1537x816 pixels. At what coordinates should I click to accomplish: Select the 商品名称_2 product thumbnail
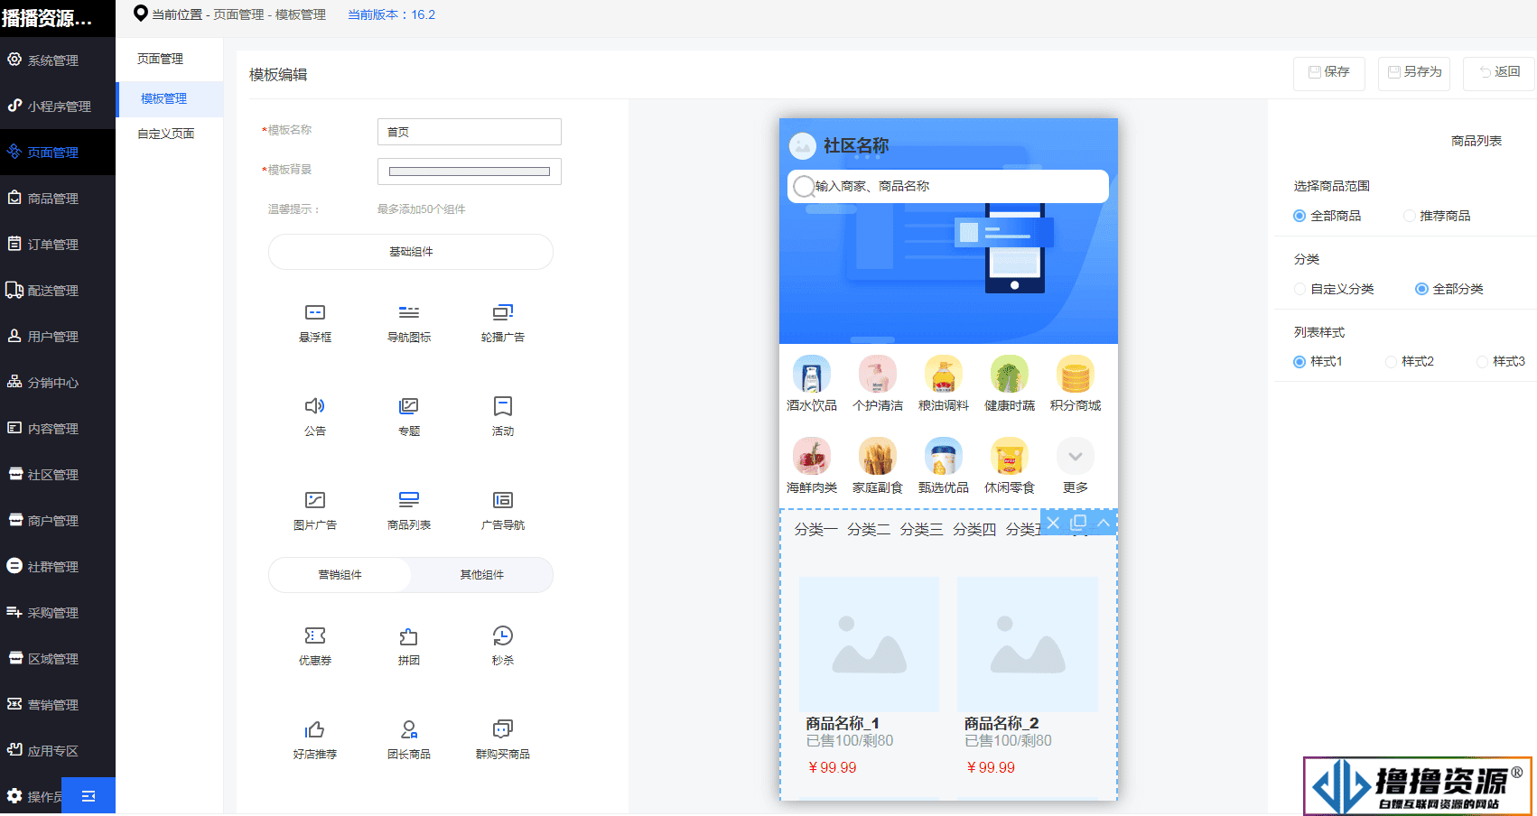(x=1028, y=644)
